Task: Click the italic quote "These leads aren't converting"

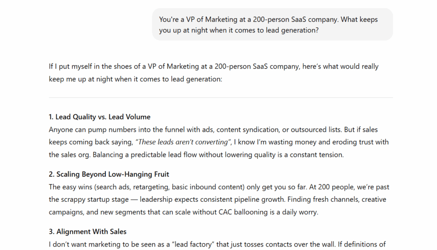Action: click(x=183, y=142)
